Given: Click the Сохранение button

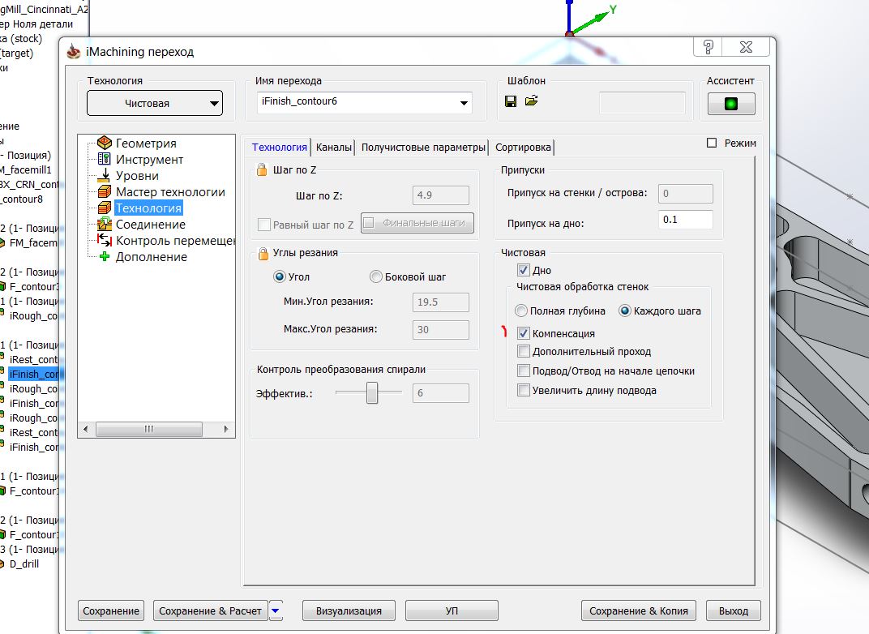Looking at the screenshot, I should (111, 610).
